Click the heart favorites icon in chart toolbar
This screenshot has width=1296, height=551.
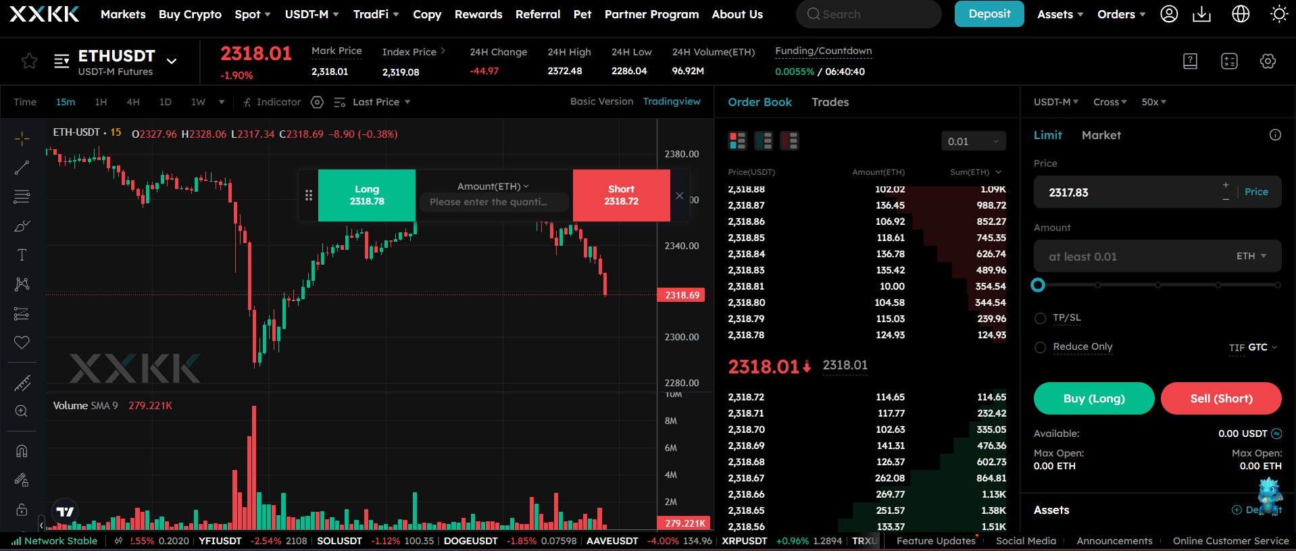click(22, 342)
